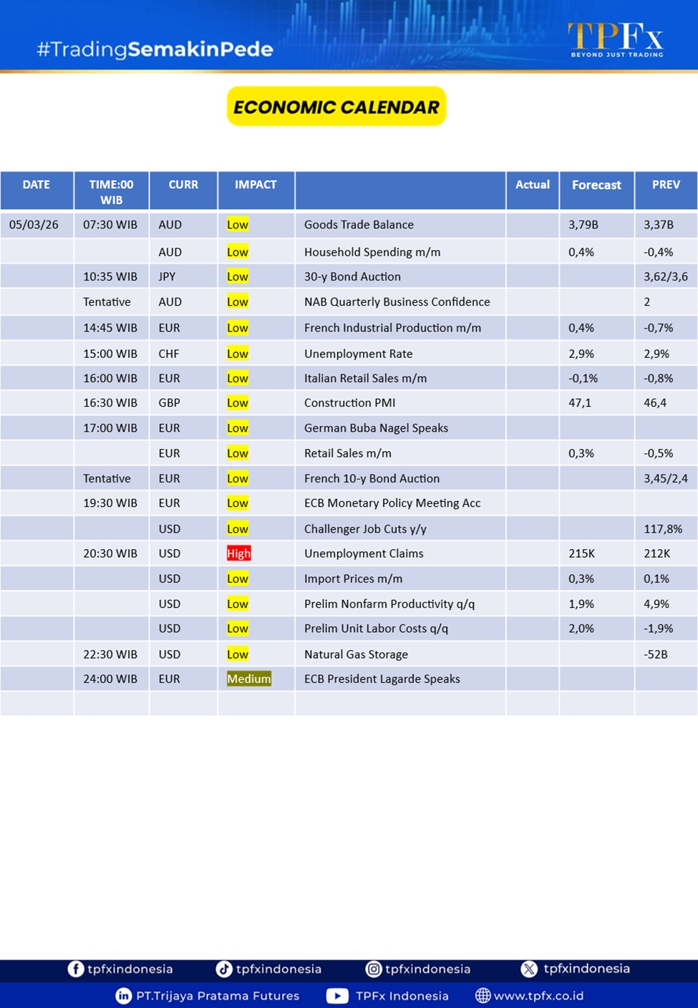Click the PREV column header
This screenshot has height=1008, width=698.
[x=666, y=185]
